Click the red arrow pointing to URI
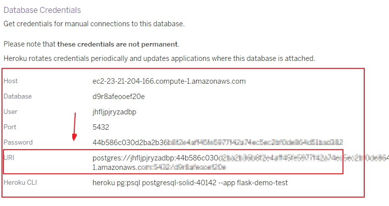389x206 pixels. click(74, 127)
